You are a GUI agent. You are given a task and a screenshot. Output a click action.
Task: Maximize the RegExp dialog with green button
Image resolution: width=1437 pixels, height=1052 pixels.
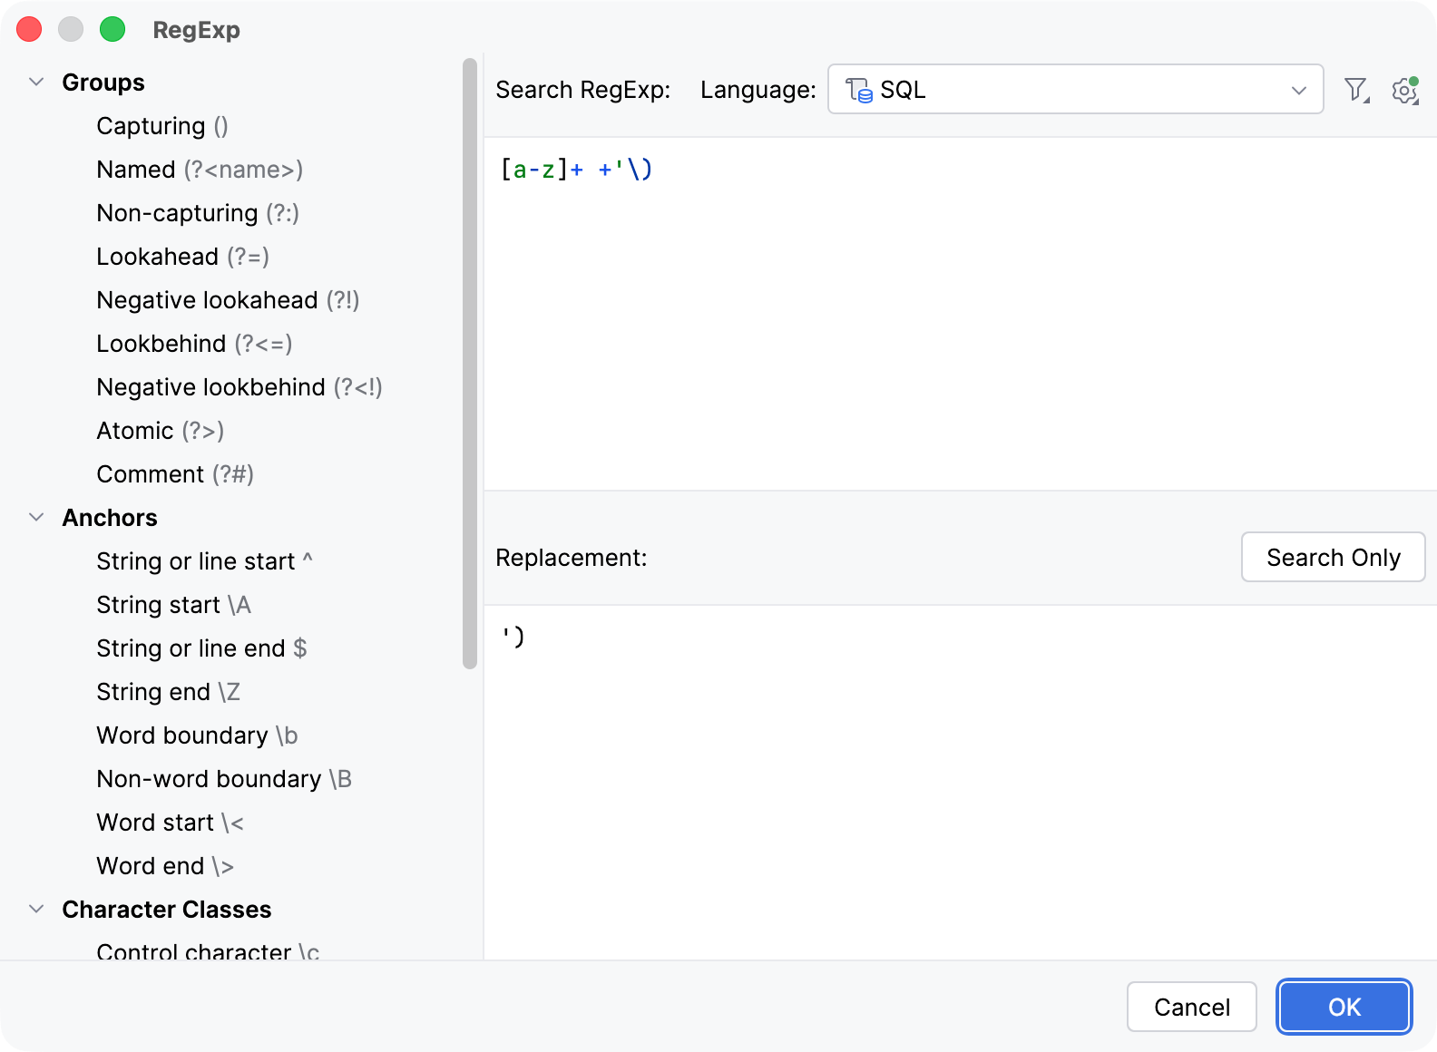[112, 29]
